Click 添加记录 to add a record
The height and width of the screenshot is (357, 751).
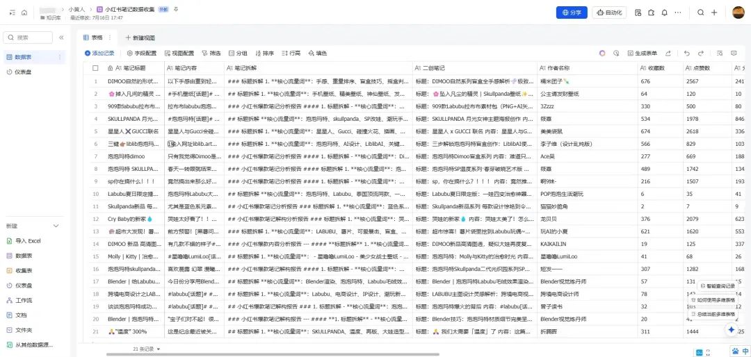[x=99, y=53]
